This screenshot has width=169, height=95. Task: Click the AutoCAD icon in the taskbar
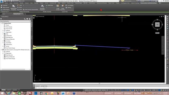click(x=63, y=93)
